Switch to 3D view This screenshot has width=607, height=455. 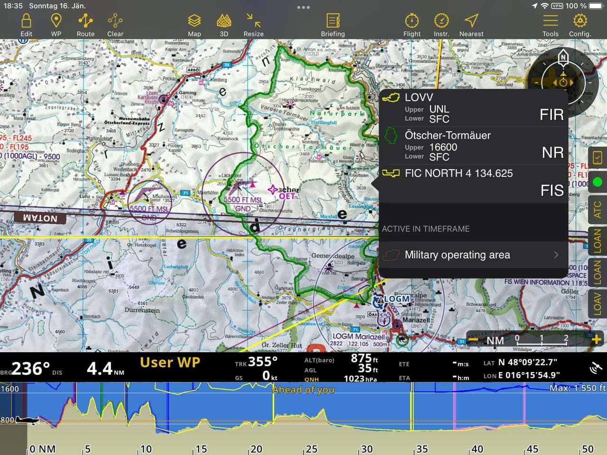(x=224, y=25)
